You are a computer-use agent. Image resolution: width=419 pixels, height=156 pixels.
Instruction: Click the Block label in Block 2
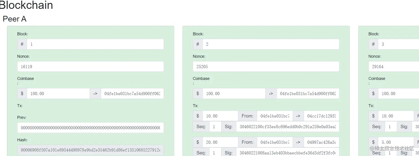pos(198,34)
